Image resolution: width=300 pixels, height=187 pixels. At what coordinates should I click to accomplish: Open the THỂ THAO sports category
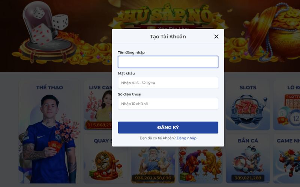tap(49, 132)
